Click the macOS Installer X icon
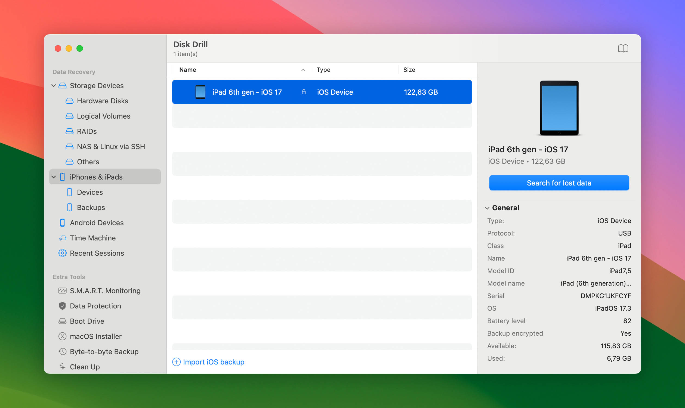Viewport: 685px width, 408px height. [62, 336]
